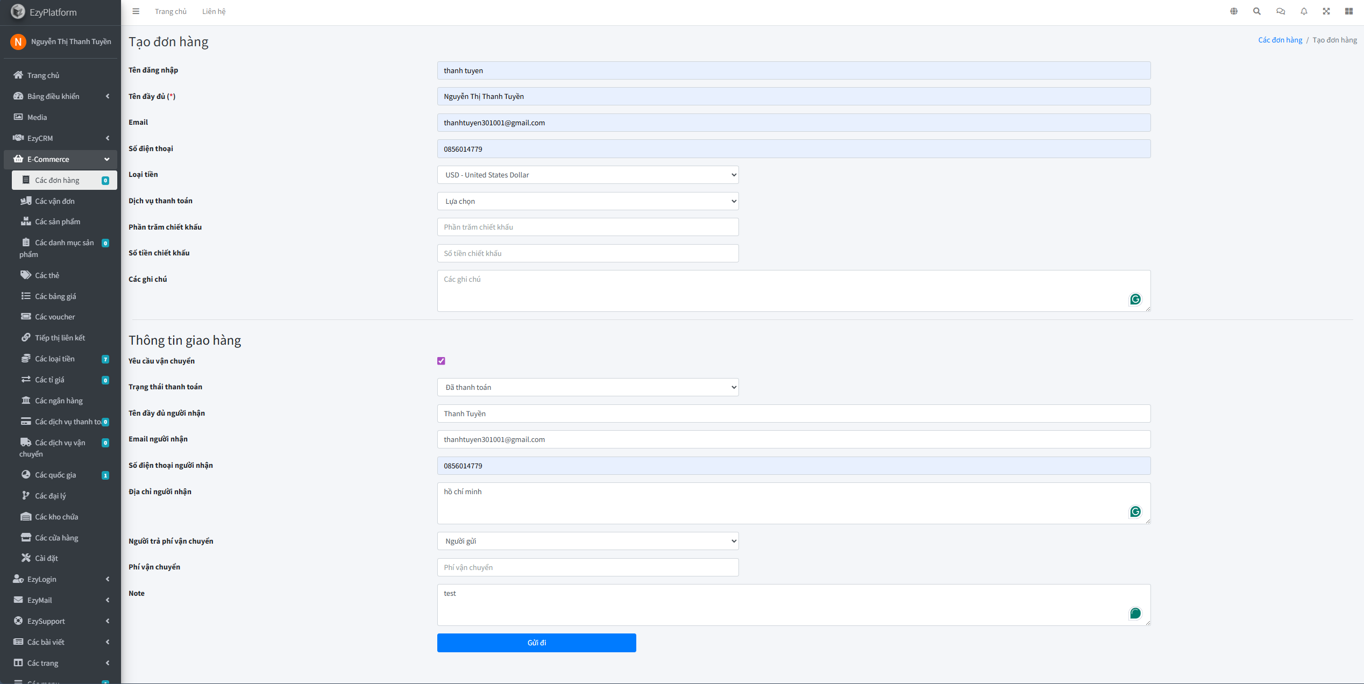
Task: Open the Dịch vụ thanh toán dropdown
Action: pos(587,201)
